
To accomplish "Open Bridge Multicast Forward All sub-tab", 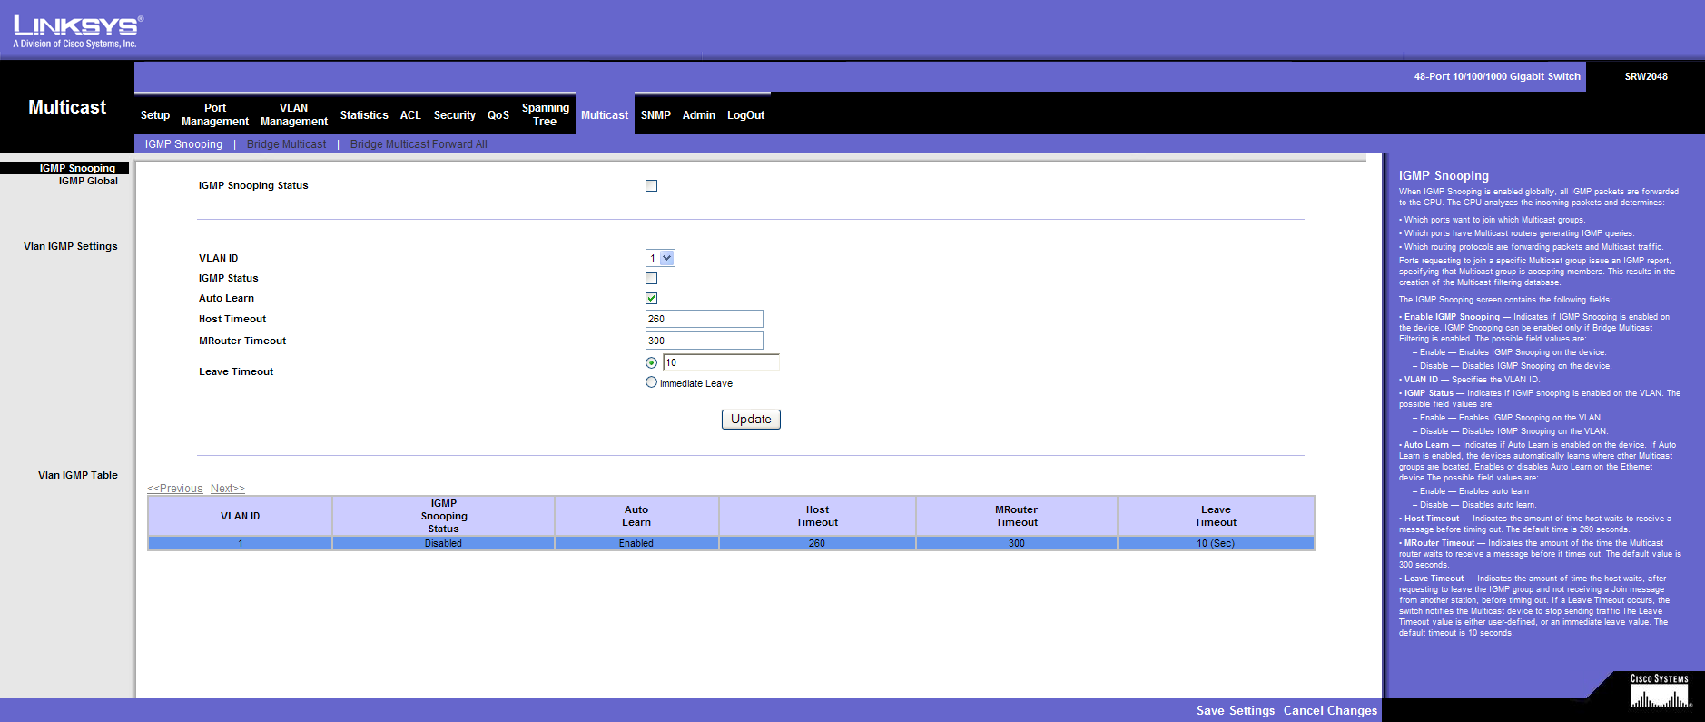I will click(418, 144).
